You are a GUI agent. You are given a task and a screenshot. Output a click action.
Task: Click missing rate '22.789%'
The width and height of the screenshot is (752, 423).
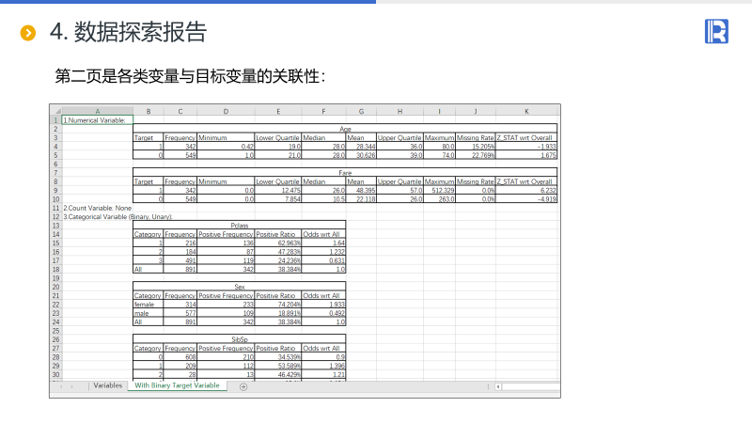point(476,155)
